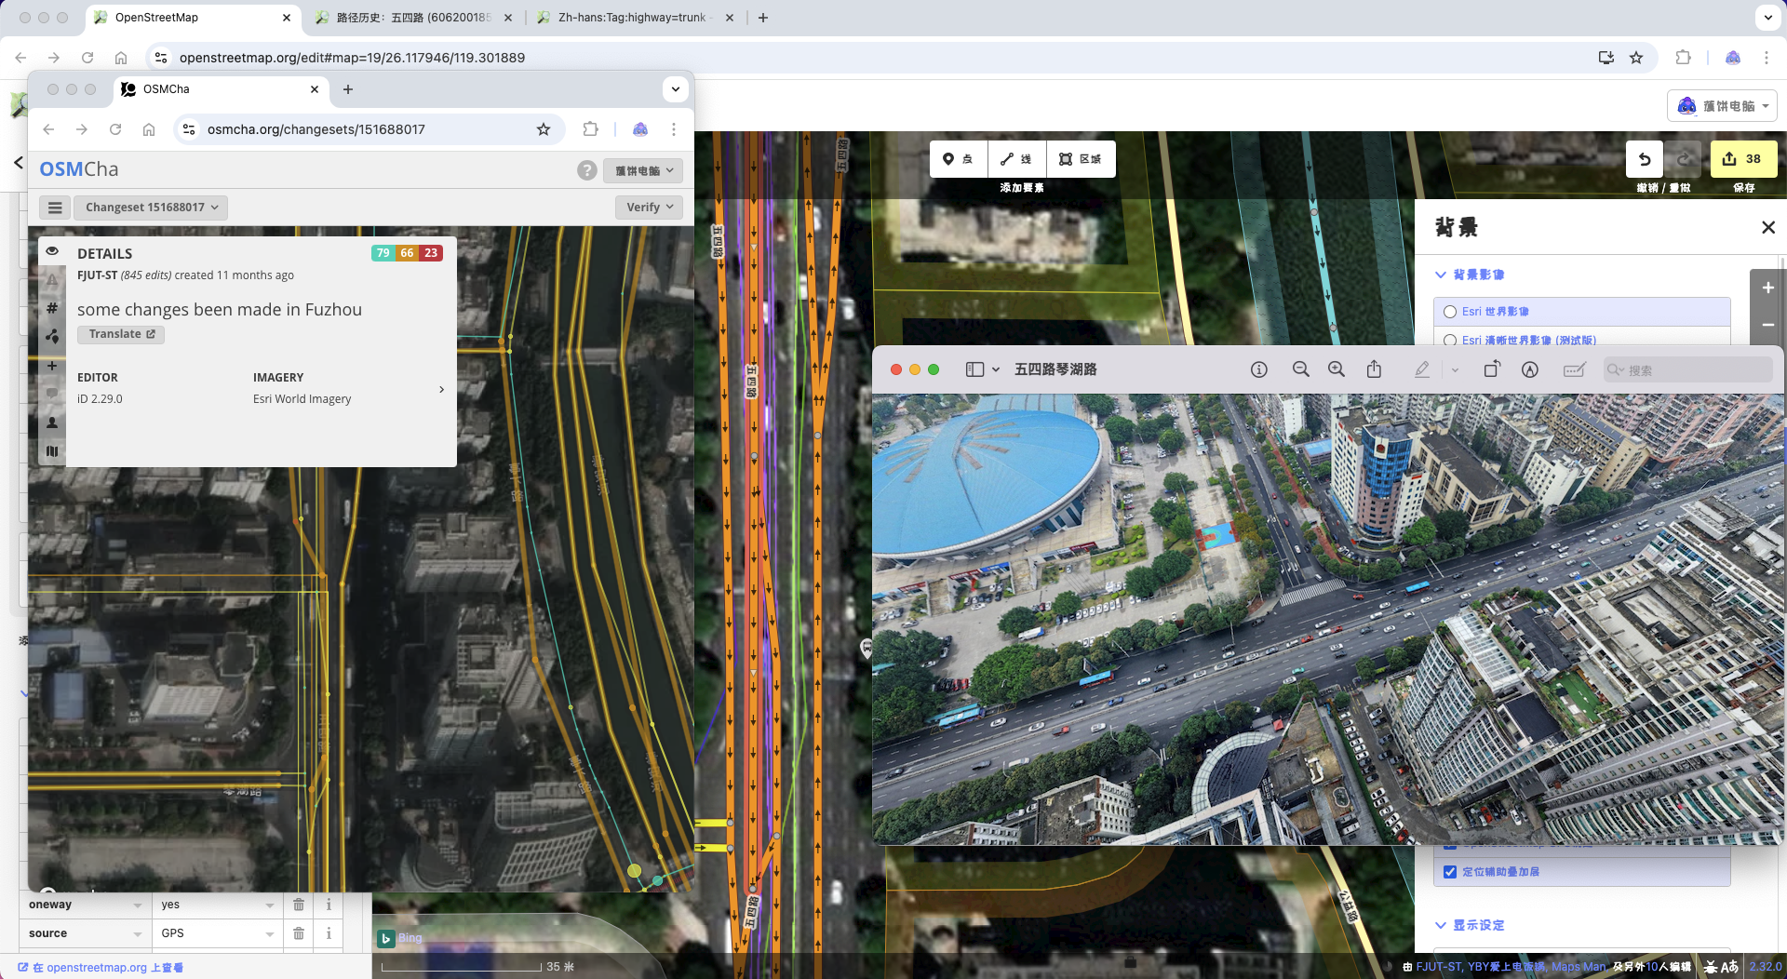Delete the oneway tag row
Image resolution: width=1787 pixels, height=979 pixels.
coord(299,905)
